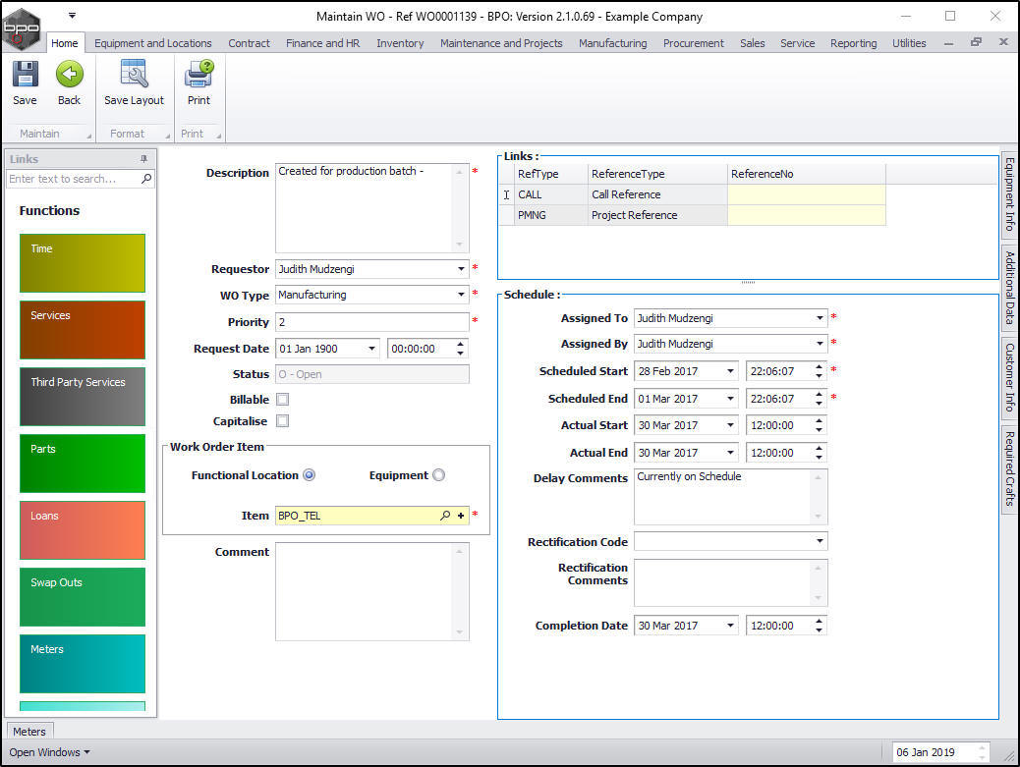Expand the WO Type dropdown
This screenshot has width=1020, height=767.
coord(461,295)
